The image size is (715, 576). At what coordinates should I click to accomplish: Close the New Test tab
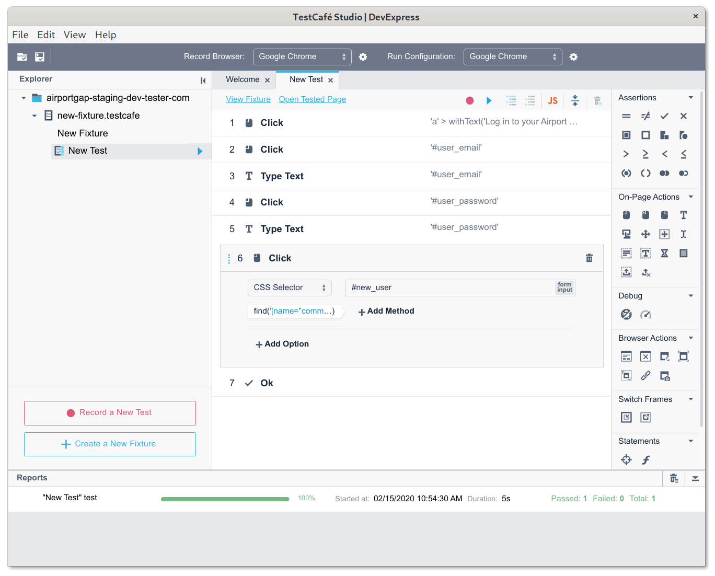point(330,80)
